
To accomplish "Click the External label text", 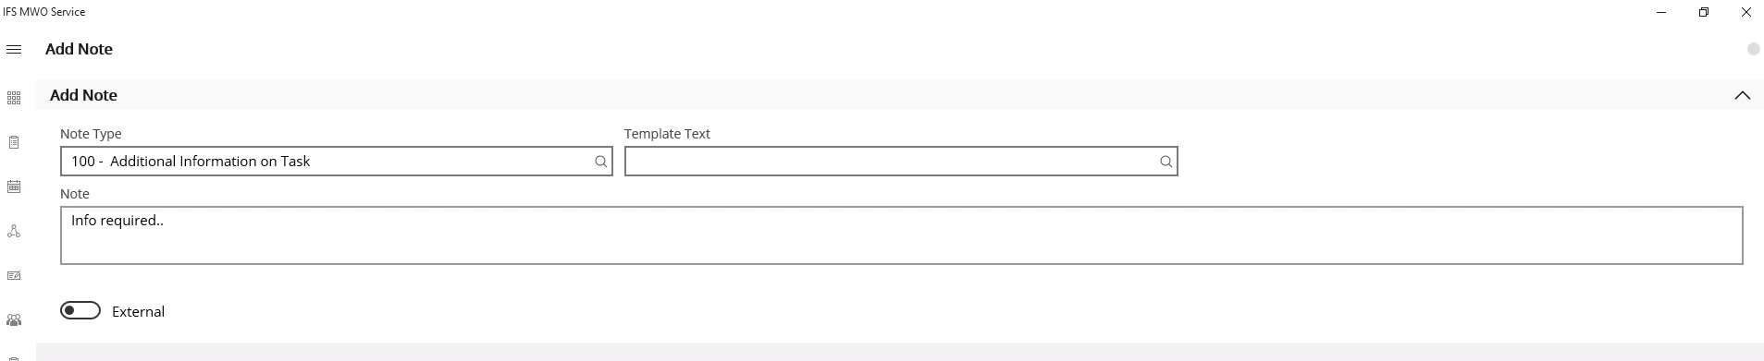I will [x=138, y=312].
